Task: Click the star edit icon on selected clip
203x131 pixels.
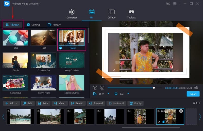Action: pyautogui.click(x=163, y=122)
